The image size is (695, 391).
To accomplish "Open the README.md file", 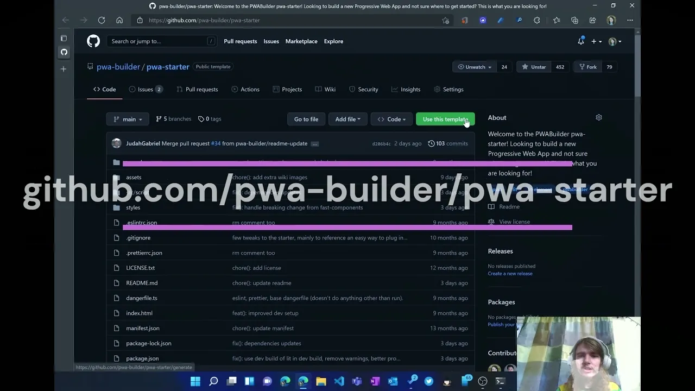I will [x=142, y=283].
